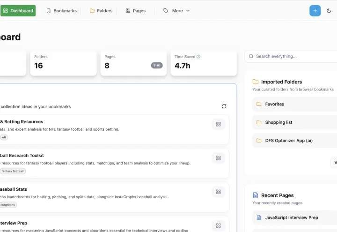Click the Pages tab list icon
337x232 pixels.
[x=128, y=11]
